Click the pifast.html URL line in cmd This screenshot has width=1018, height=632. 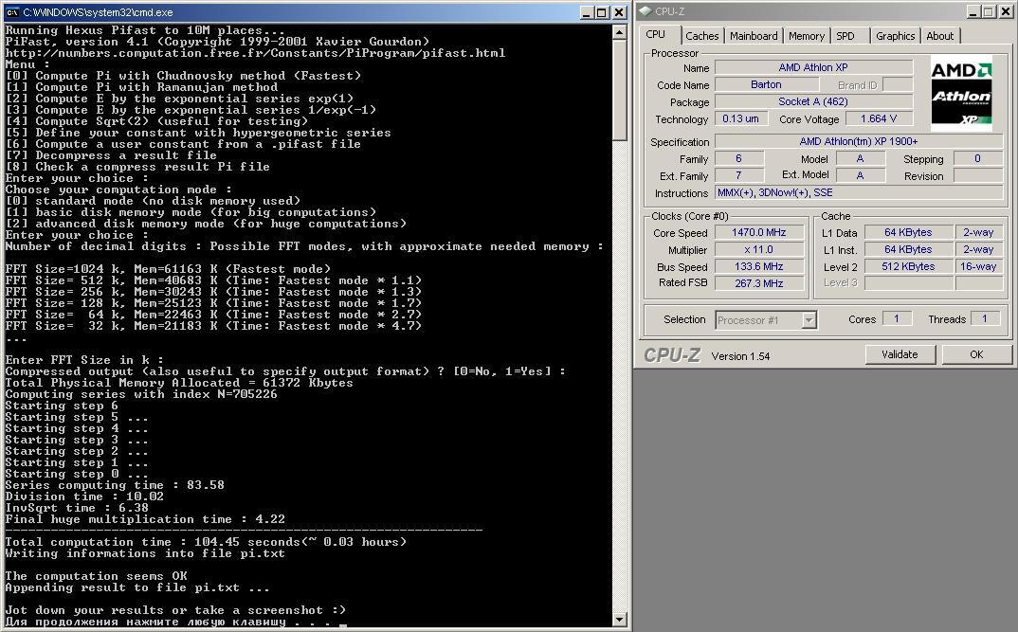(x=255, y=53)
